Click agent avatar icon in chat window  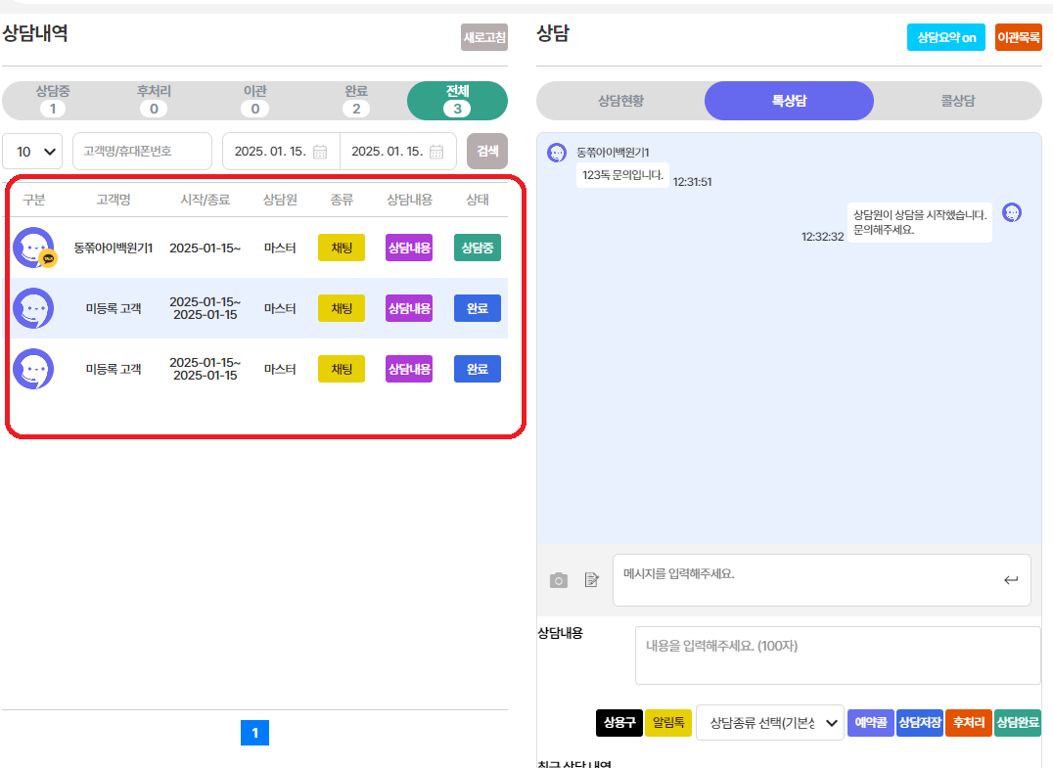point(1012,212)
